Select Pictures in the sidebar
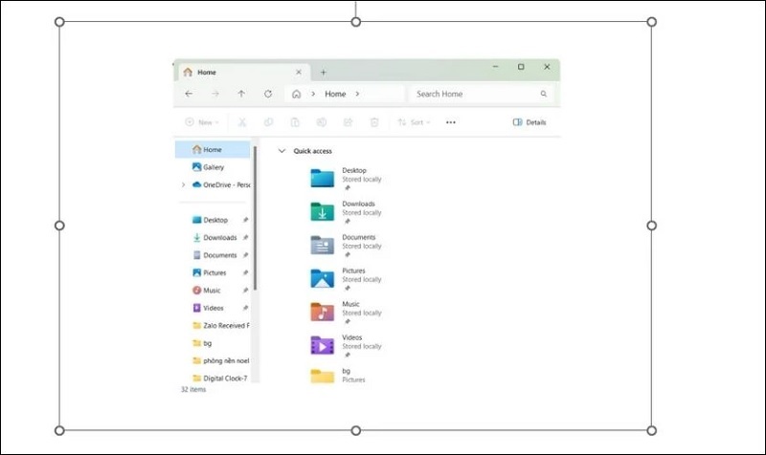Viewport: 766px width, 455px height. 215,272
